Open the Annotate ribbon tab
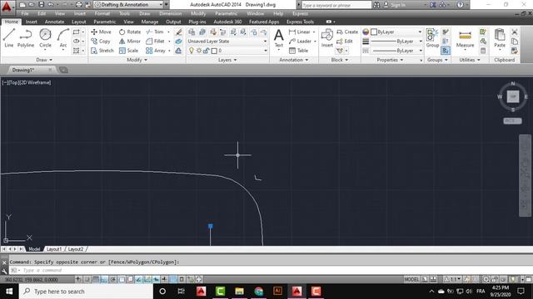Viewport: 533px width, 299px height. (x=54, y=22)
